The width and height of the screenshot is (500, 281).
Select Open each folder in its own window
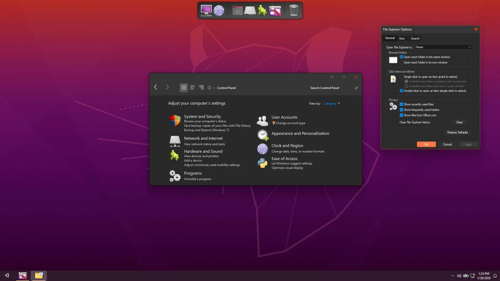point(401,62)
